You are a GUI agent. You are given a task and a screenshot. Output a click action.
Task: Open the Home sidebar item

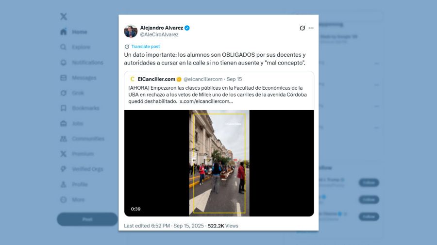point(74,32)
